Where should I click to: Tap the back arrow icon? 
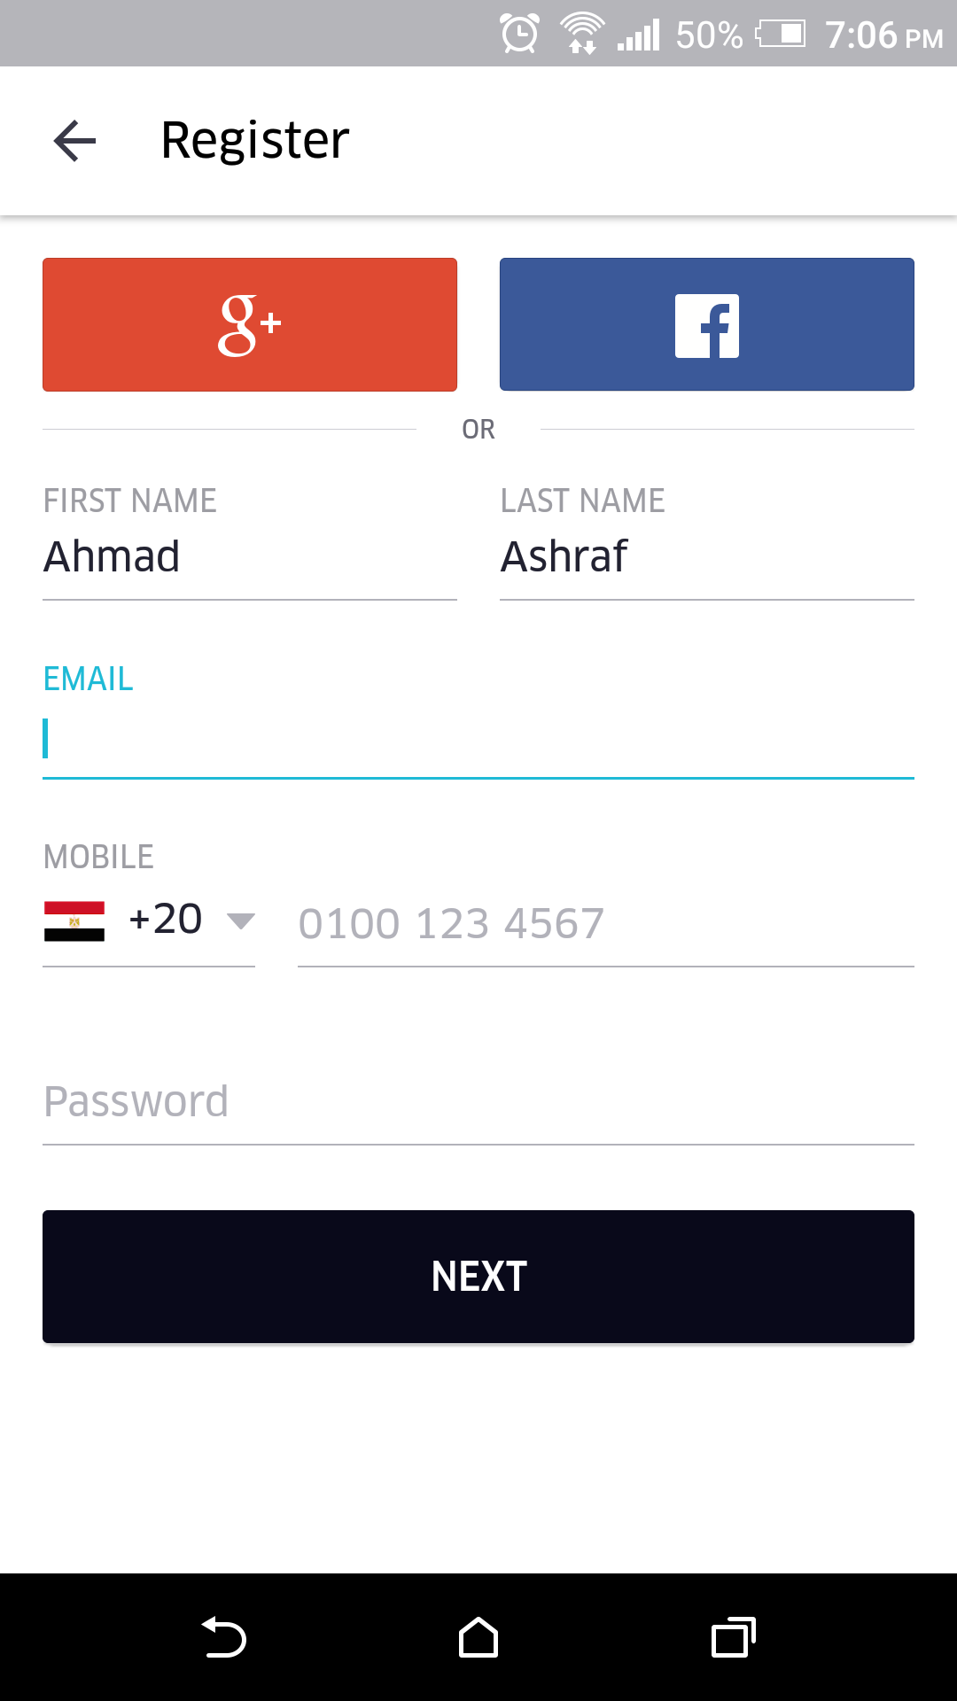(74, 141)
